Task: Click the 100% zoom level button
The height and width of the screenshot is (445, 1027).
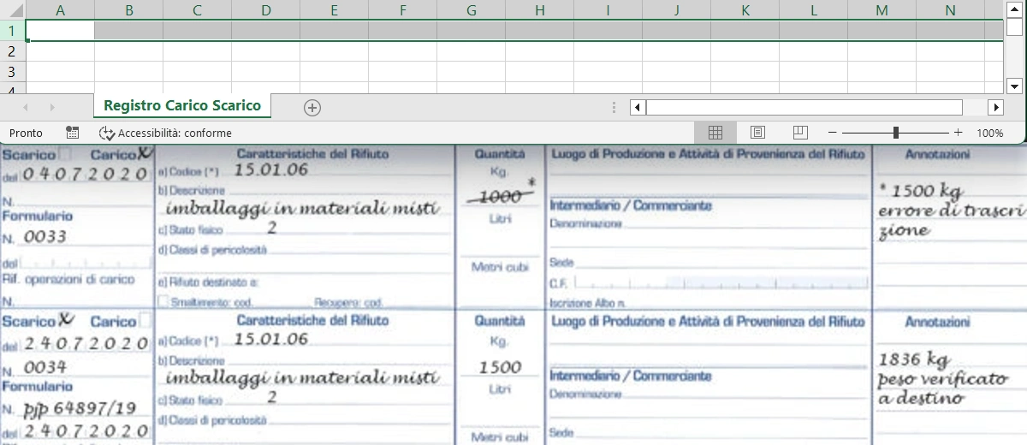Action: click(989, 133)
